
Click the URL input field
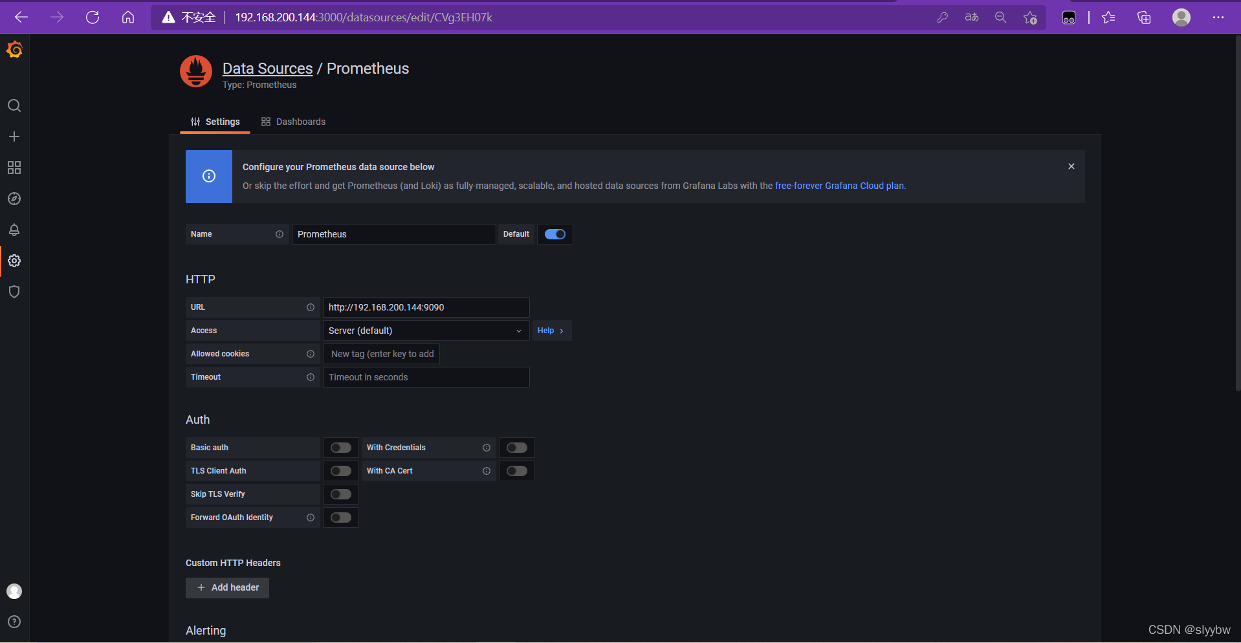click(x=426, y=307)
